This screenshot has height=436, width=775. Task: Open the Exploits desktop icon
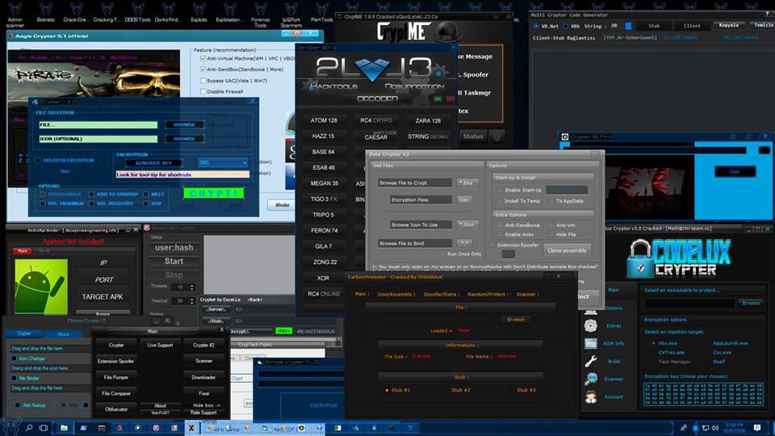click(x=199, y=13)
